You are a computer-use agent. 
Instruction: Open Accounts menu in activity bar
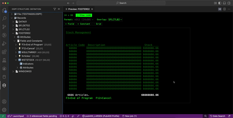point(4,102)
